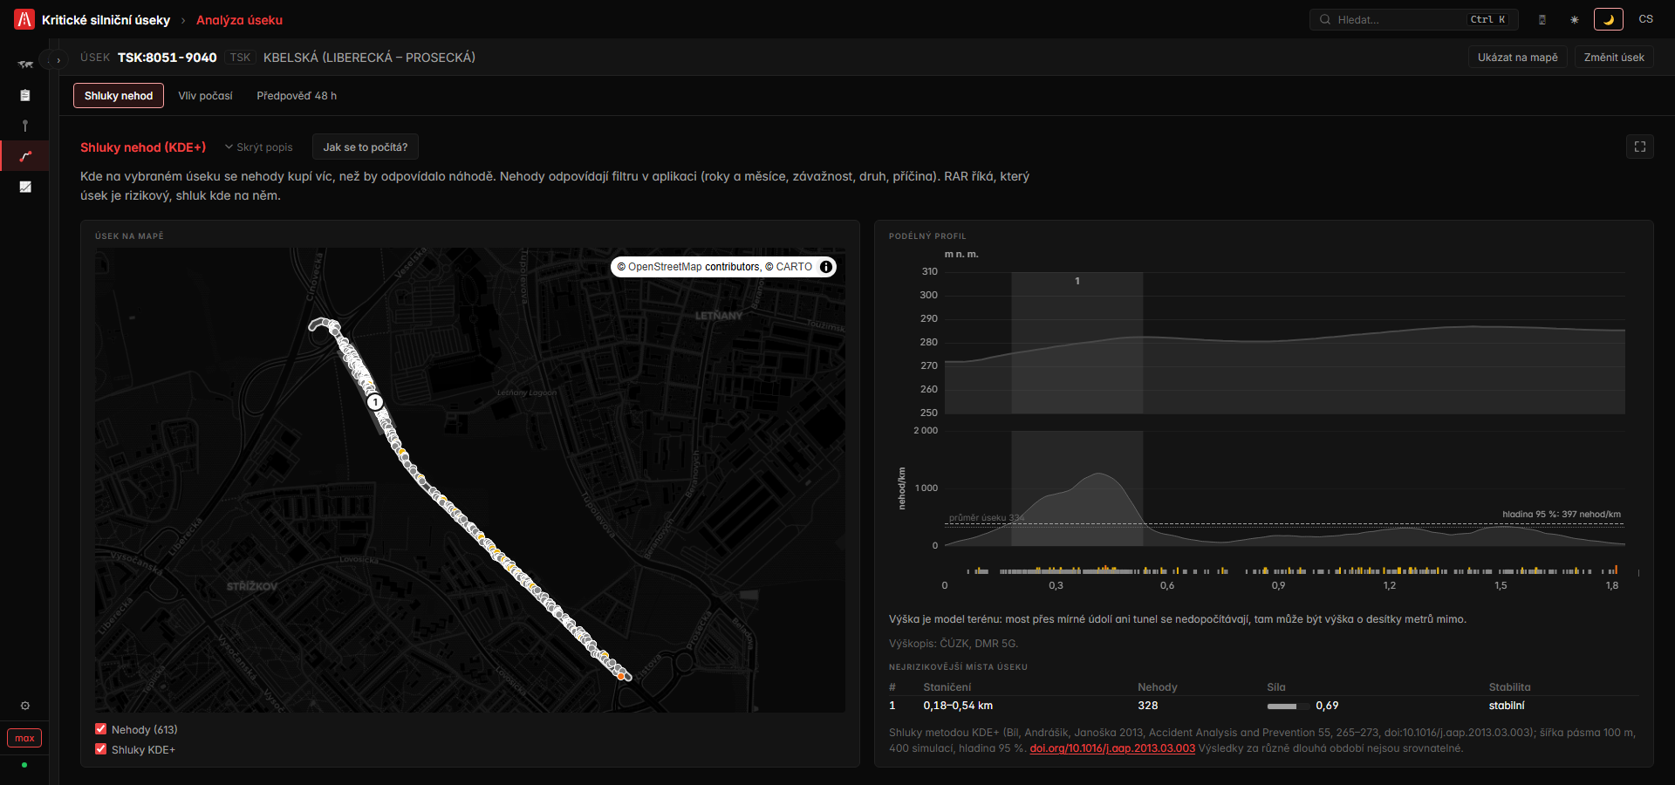Click STŘÍŽKOV label on map
Viewport: 1675px width, 785px height.
tap(252, 586)
